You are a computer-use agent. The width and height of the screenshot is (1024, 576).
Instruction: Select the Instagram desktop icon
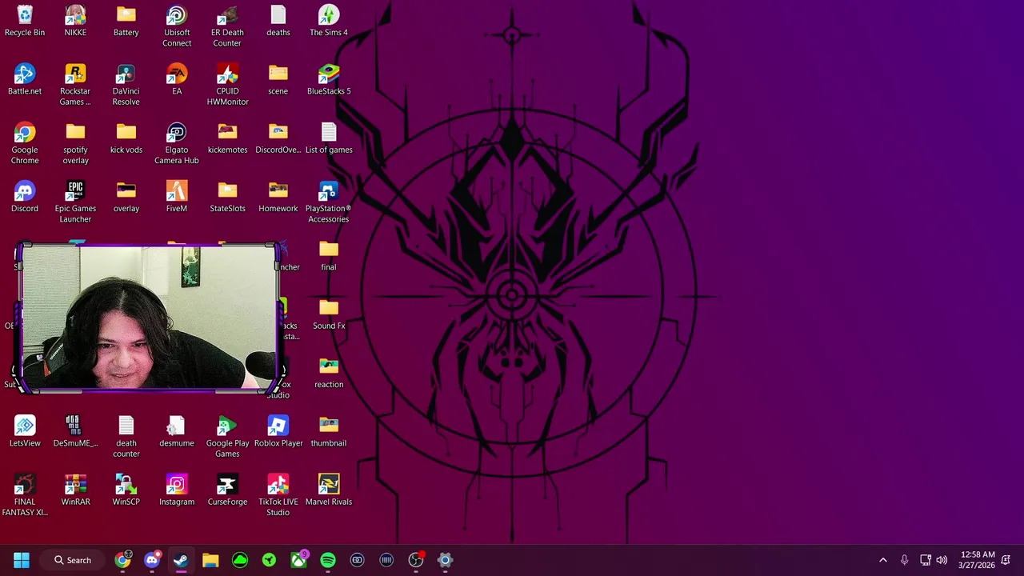click(x=177, y=490)
